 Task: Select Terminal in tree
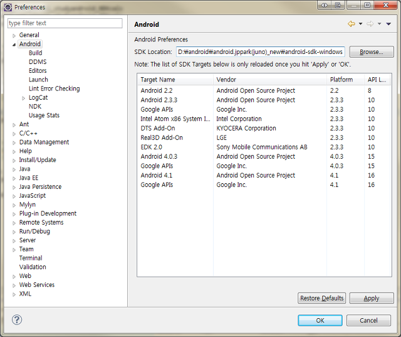tap(31, 258)
